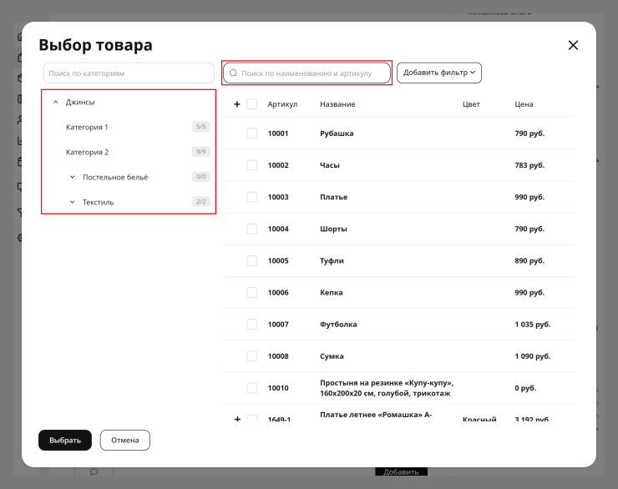Click product name Часы
Image resolution: width=618 pixels, height=489 pixels.
coord(330,165)
